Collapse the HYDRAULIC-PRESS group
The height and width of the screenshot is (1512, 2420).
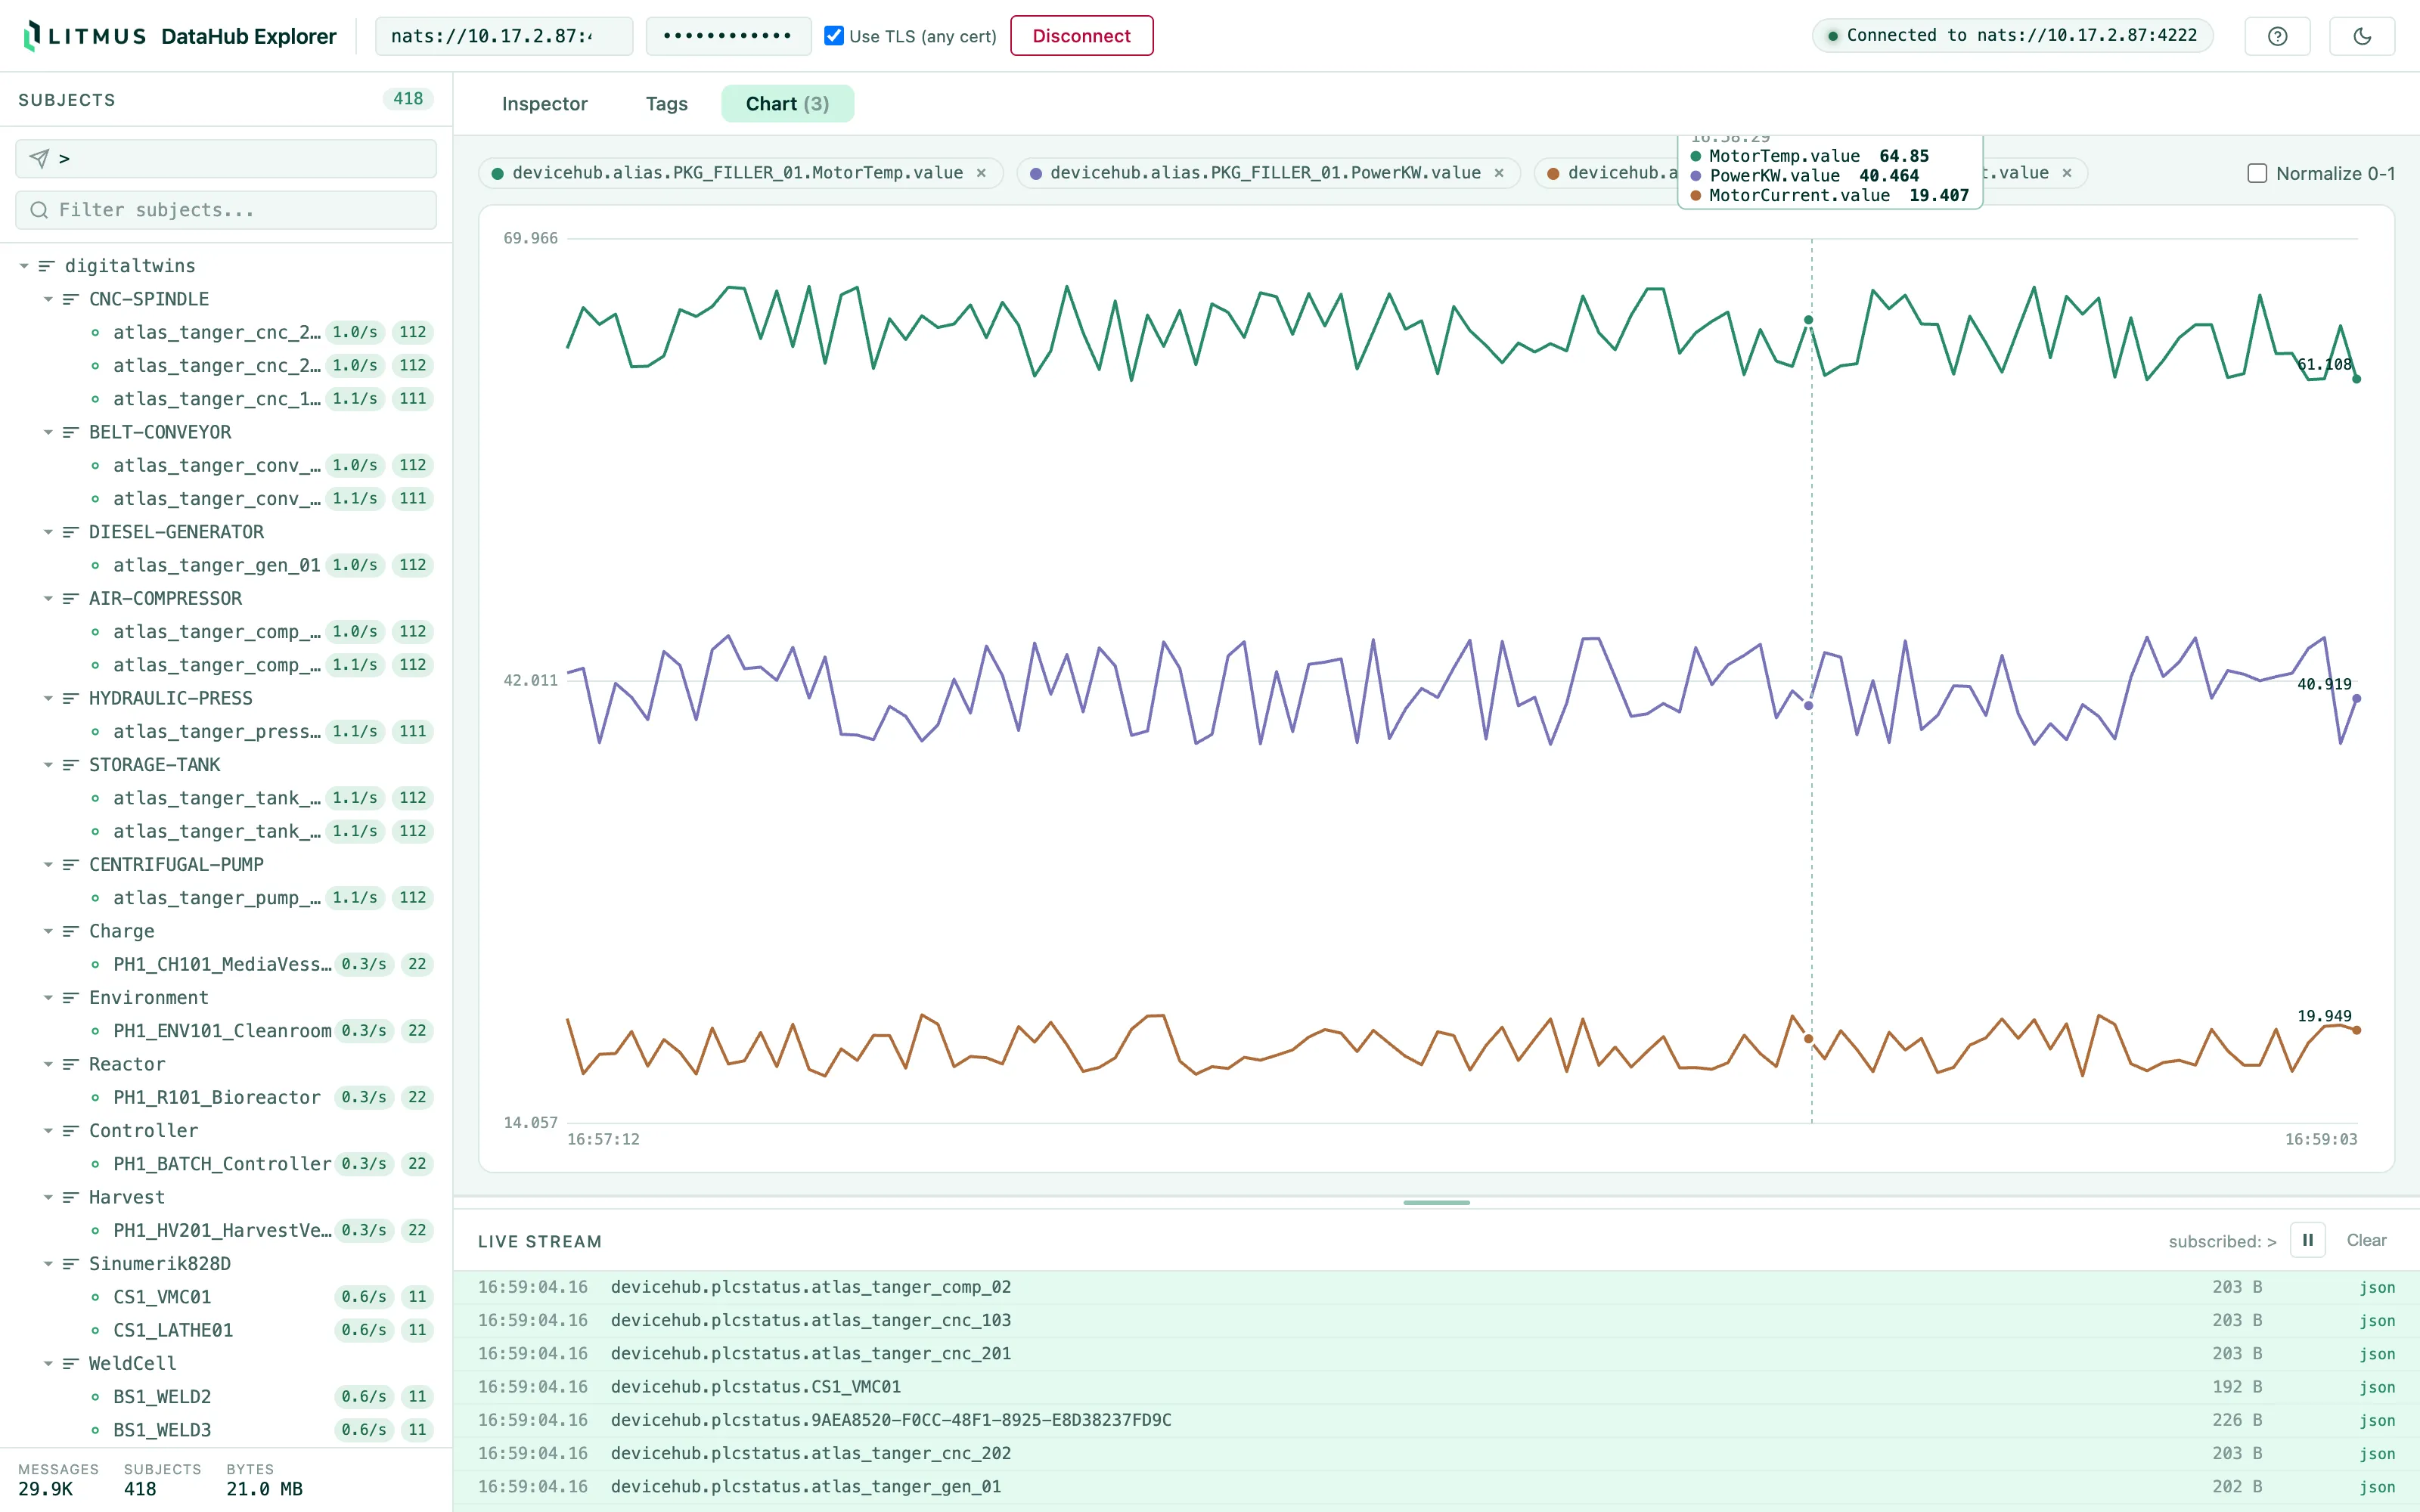click(x=48, y=698)
